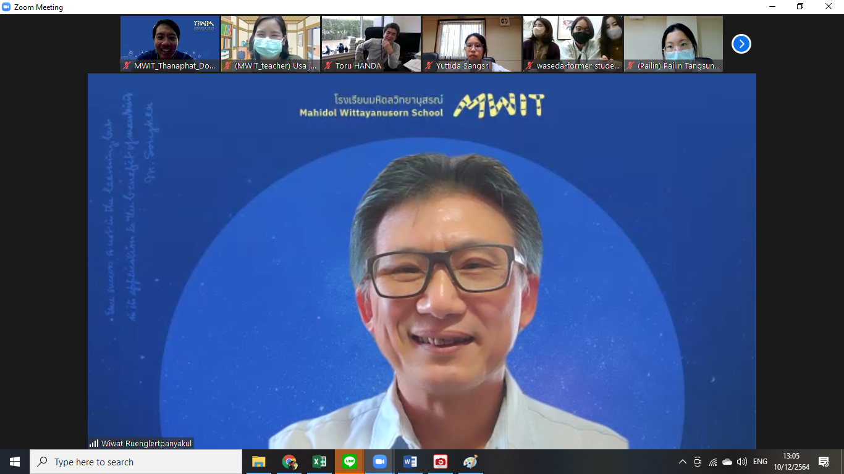
Task: Select MWIT_Thanaphat participant video thumbnail
Action: click(170, 44)
